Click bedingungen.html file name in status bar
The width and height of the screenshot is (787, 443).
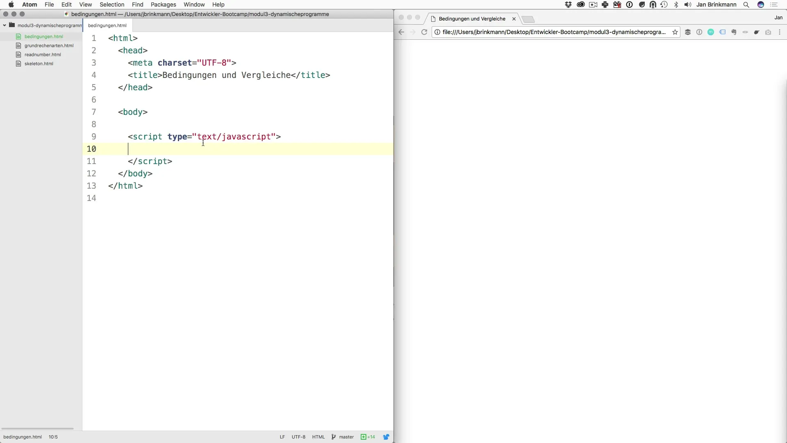pos(23,437)
